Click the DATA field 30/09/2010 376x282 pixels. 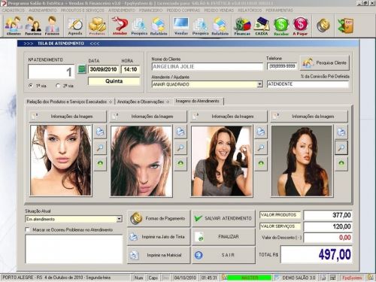tap(103, 69)
